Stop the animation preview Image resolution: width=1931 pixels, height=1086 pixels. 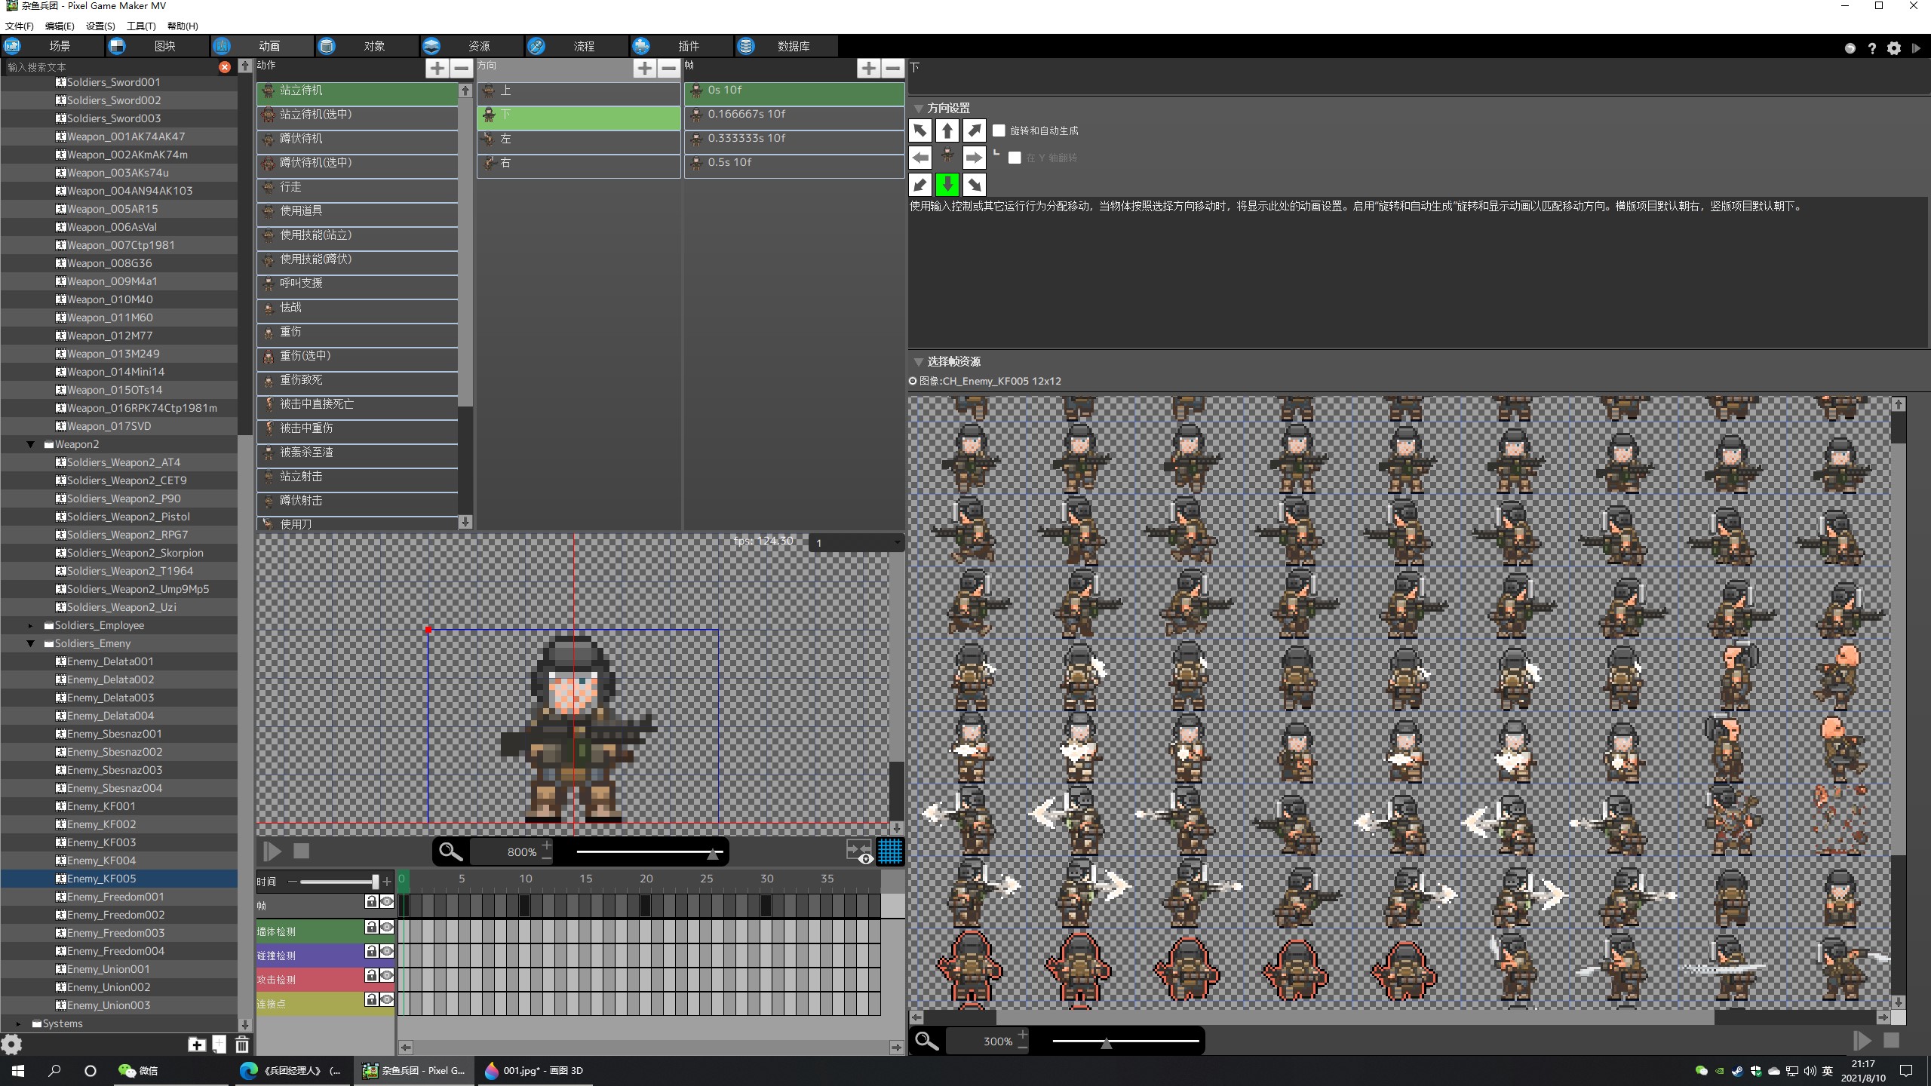tap(301, 851)
